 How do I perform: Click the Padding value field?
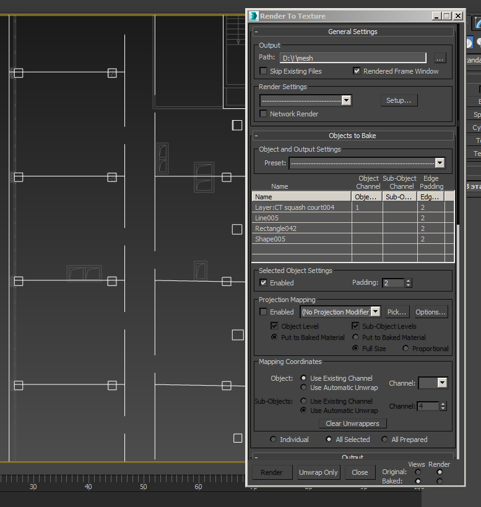(x=393, y=283)
